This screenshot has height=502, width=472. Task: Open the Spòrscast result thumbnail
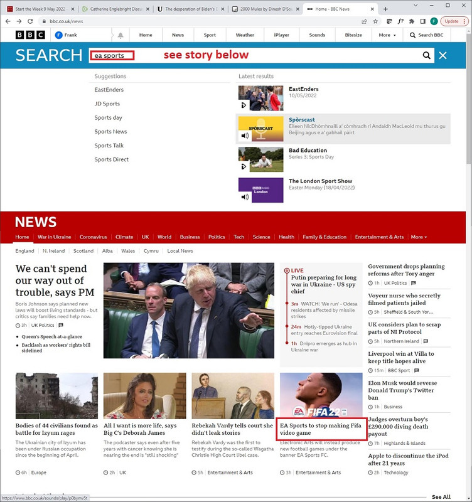coord(260,129)
